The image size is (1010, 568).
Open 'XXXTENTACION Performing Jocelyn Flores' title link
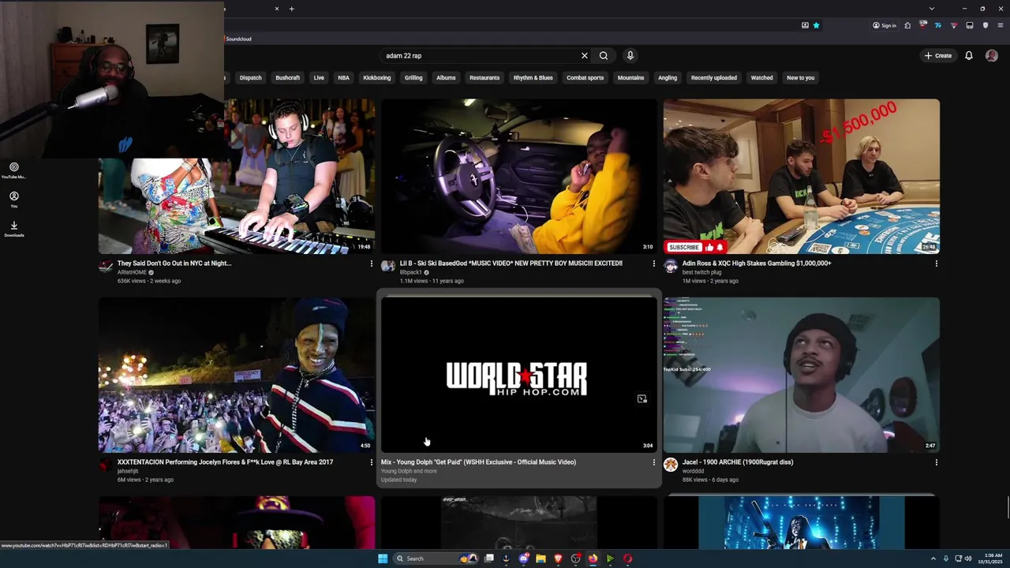[x=225, y=462]
